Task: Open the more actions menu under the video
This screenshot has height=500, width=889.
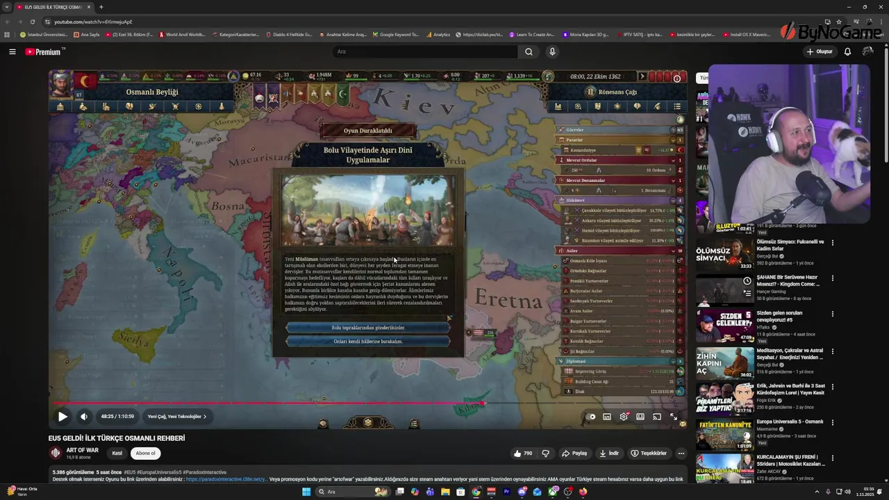Action: [681, 453]
